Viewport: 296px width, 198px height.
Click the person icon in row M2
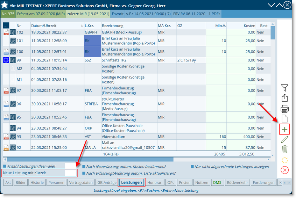pyautogui.click(x=13, y=68)
